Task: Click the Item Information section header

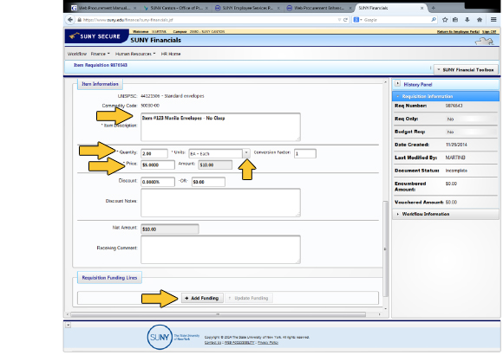Action: [100, 84]
